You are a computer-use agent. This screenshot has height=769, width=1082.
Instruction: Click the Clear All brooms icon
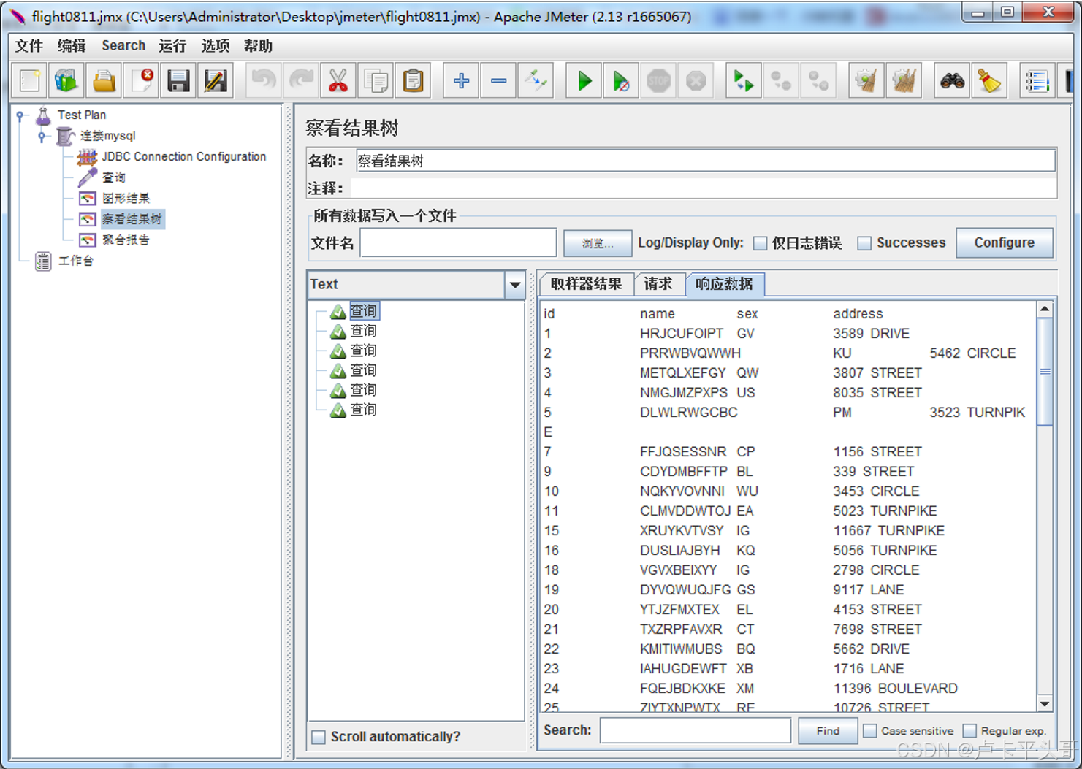(904, 80)
